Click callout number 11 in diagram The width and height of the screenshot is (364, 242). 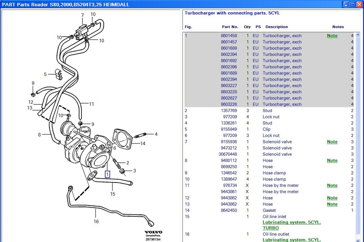click(91, 104)
